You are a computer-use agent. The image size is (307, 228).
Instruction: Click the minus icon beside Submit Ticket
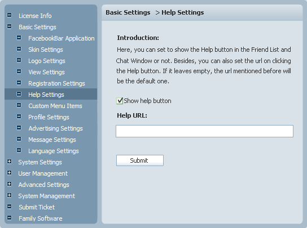[x=9, y=207]
